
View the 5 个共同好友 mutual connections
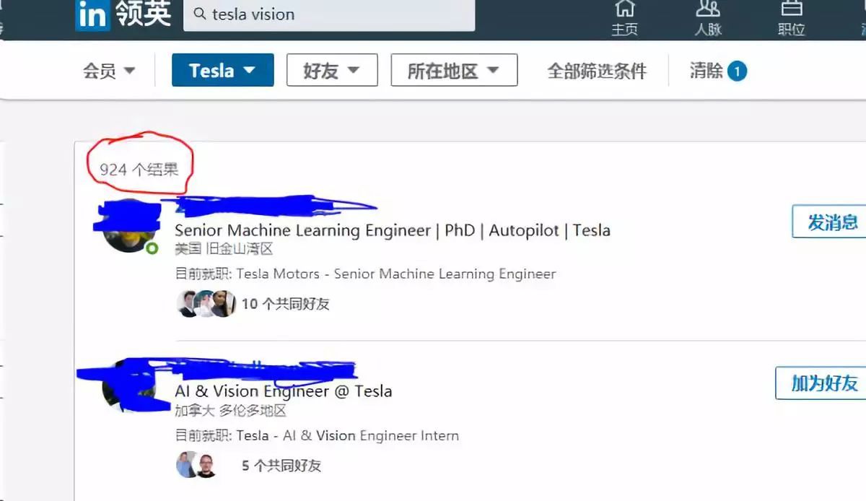(x=281, y=466)
